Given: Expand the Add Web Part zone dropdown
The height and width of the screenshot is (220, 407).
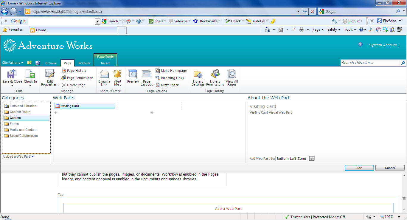Looking at the screenshot, I should click(x=312, y=159).
